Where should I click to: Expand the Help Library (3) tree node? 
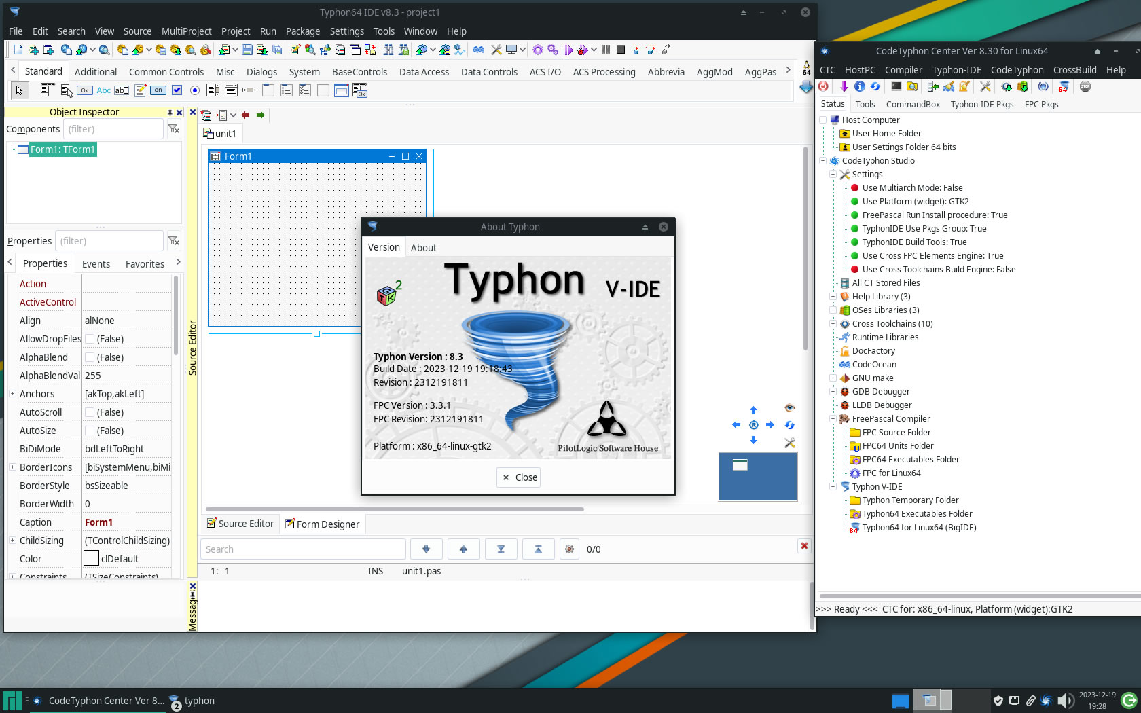point(833,297)
